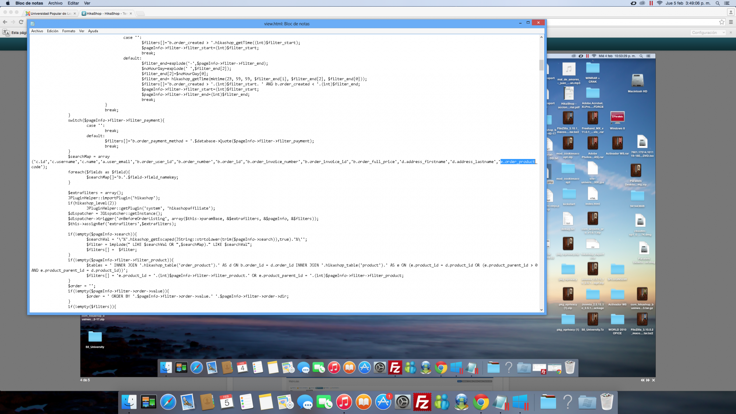This screenshot has height=414, width=736.
Task: Close the HikaShop browser tab
Action: [131, 14]
